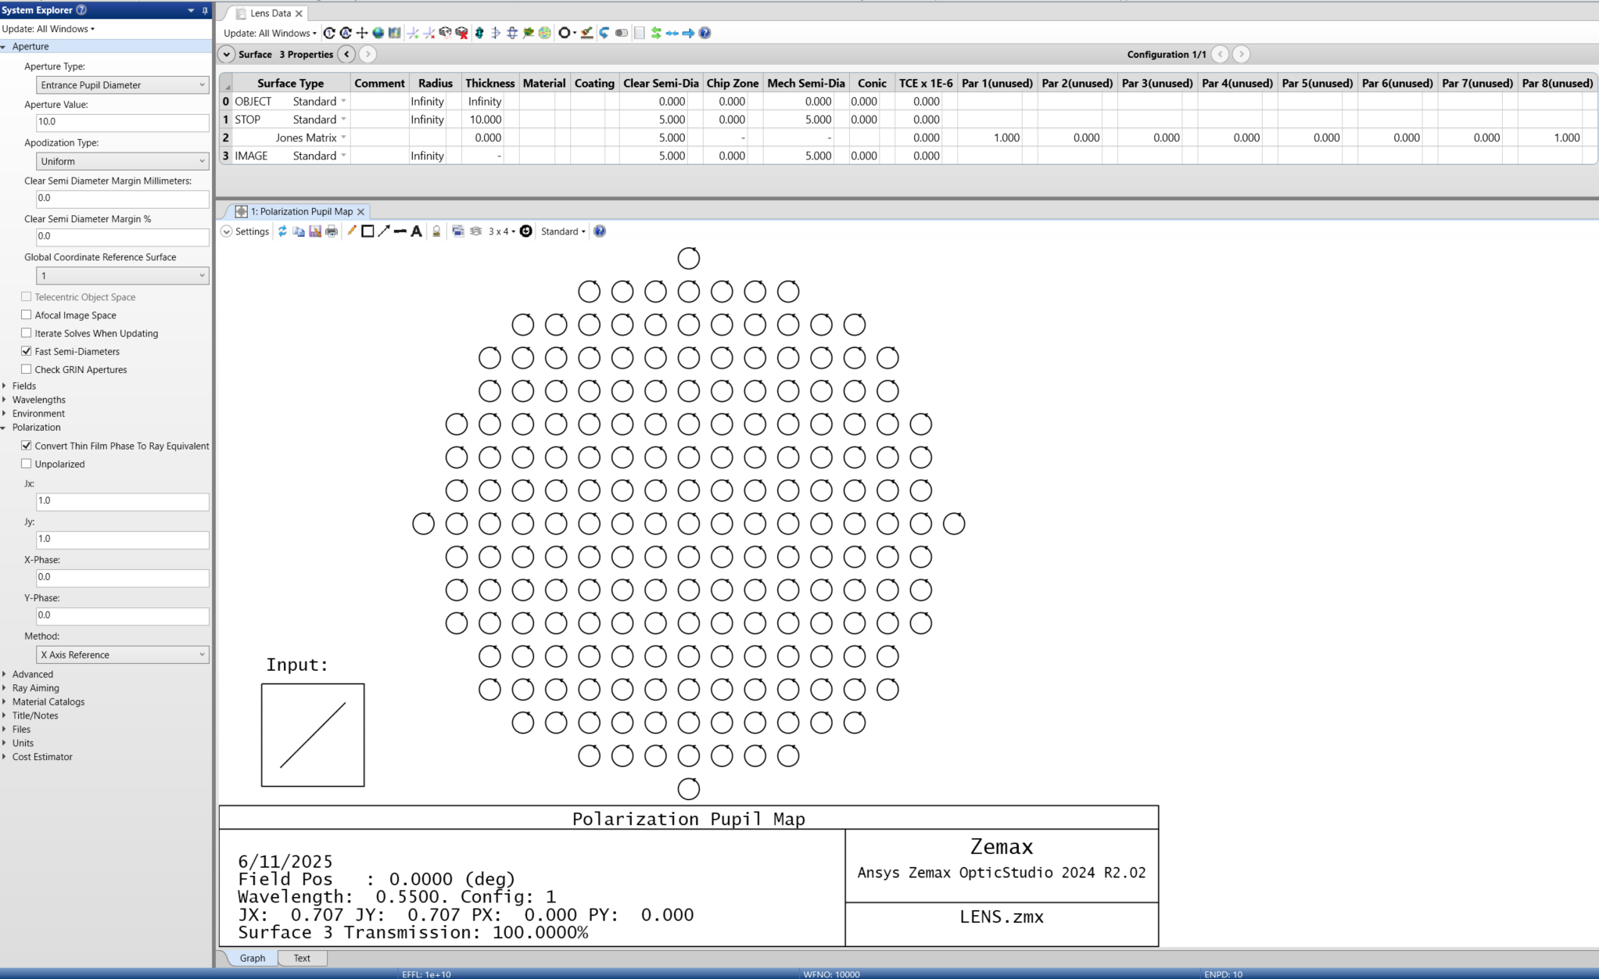Switch to the Graph tab

pyautogui.click(x=253, y=958)
